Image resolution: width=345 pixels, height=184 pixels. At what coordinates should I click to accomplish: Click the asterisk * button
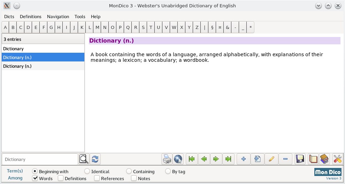tap(251, 27)
